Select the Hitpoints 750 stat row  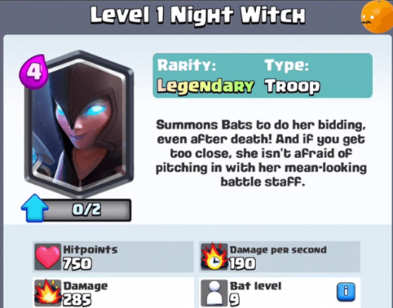click(113, 256)
